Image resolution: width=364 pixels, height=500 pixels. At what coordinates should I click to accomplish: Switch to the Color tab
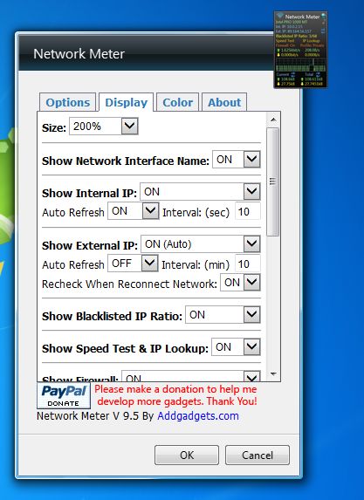[x=178, y=102]
